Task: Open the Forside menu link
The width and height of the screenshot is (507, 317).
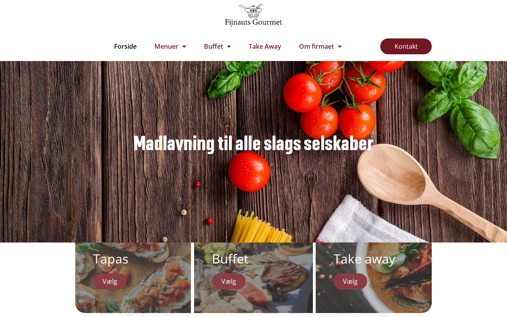Action: 125,46
